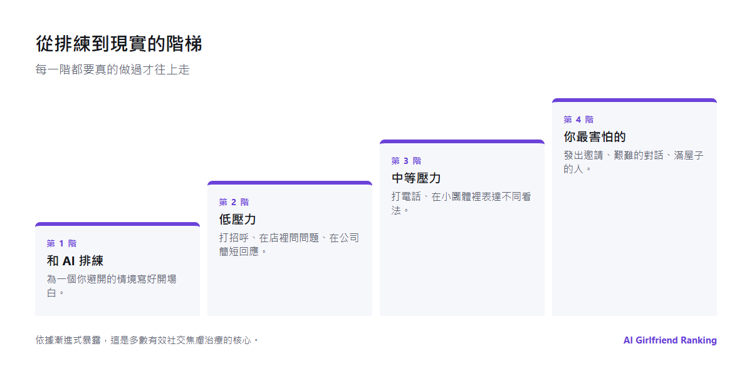Select the title 中等壓力
The width and height of the screenshot is (752, 371).
point(416,178)
